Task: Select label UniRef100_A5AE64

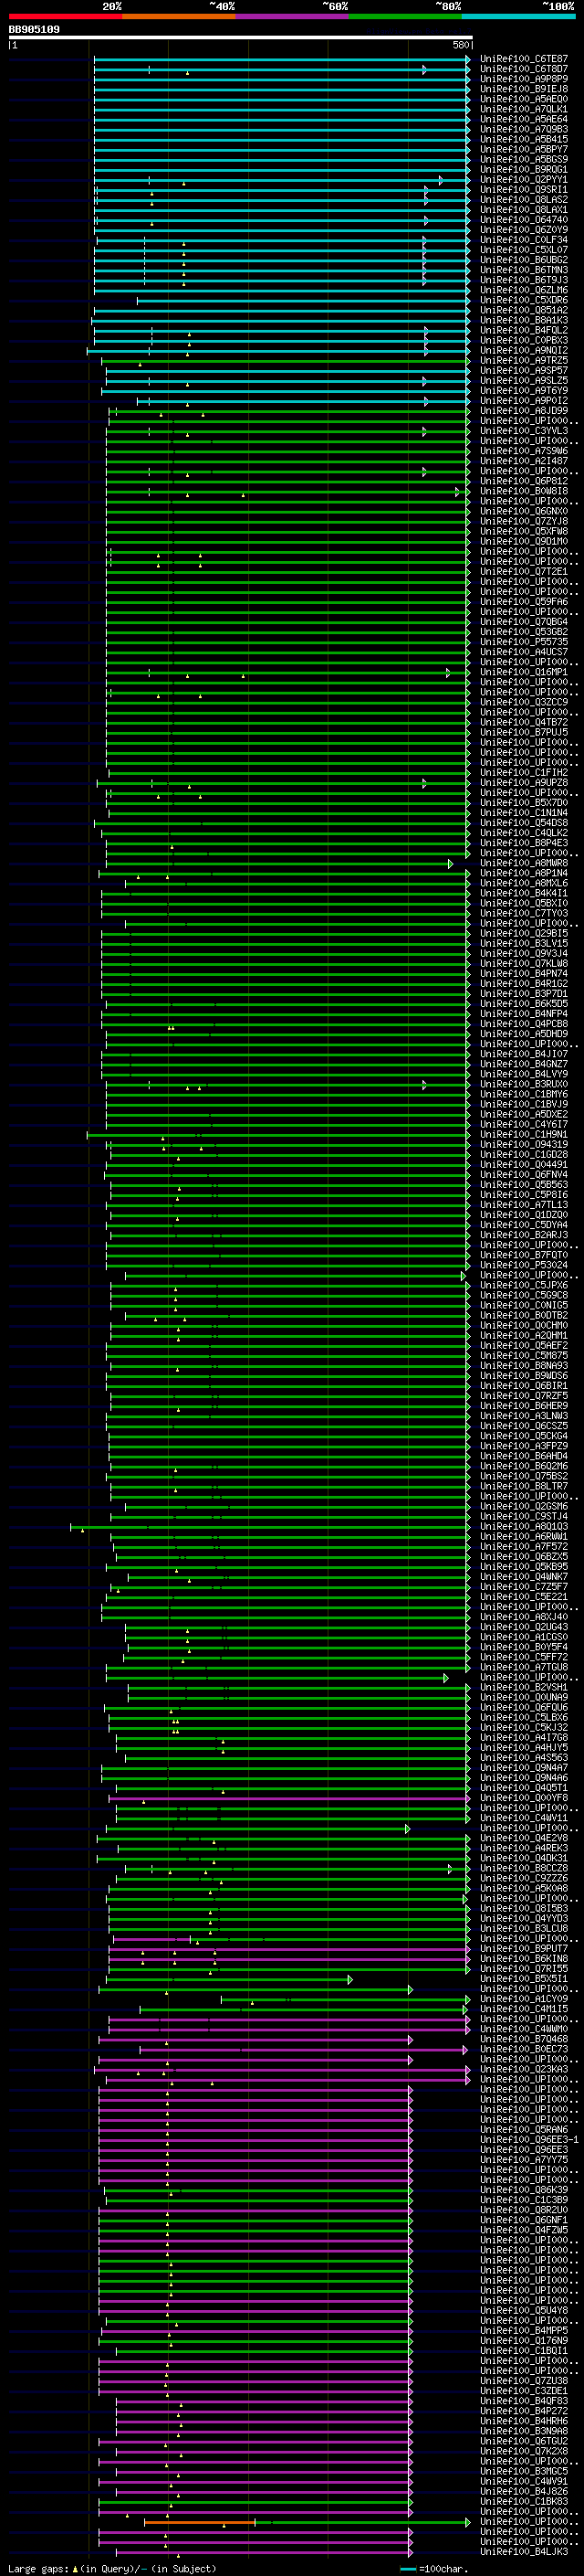Action: coord(523,119)
